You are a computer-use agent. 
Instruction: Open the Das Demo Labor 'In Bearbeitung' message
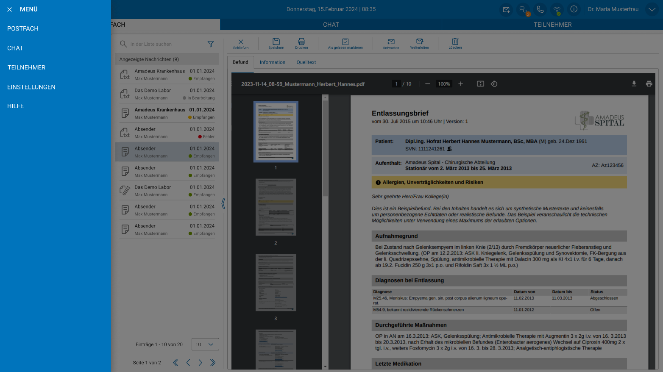[167, 94]
